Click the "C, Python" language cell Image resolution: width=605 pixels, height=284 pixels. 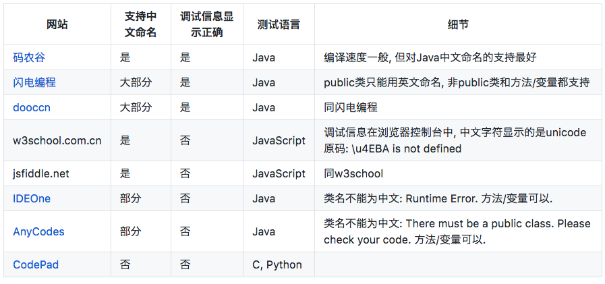[x=277, y=264]
